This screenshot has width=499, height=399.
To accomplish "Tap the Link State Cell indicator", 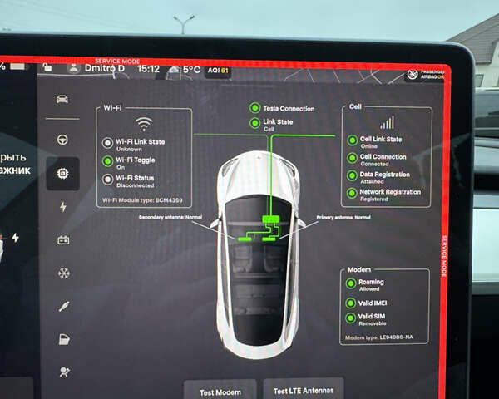I will 255,123.
